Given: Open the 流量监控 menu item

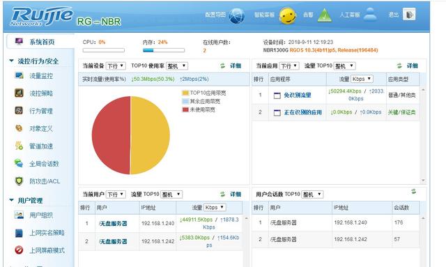Looking at the screenshot, I should 41,76.
